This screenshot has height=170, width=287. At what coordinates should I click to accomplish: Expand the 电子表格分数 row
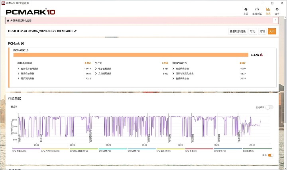coord(96,68)
